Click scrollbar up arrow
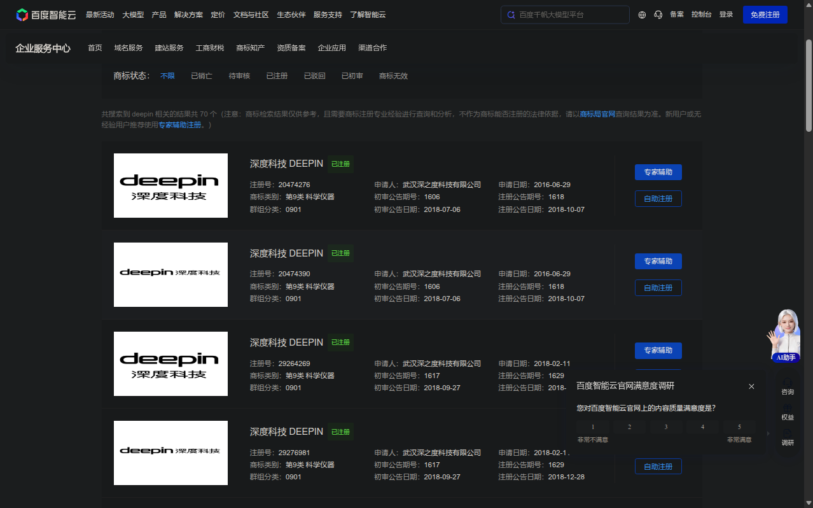The image size is (813, 508). pos(809,5)
